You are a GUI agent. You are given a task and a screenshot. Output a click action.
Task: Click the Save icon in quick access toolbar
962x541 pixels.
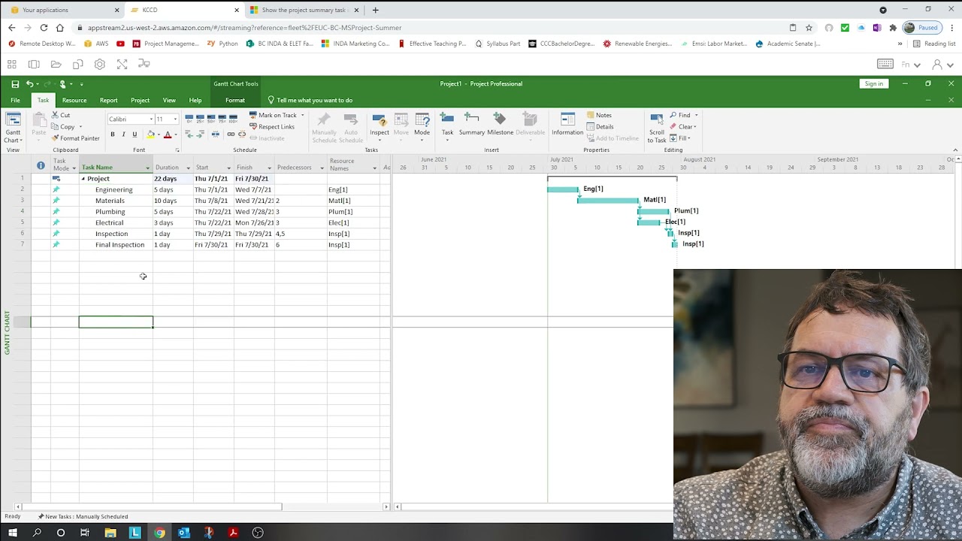(15, 83)
